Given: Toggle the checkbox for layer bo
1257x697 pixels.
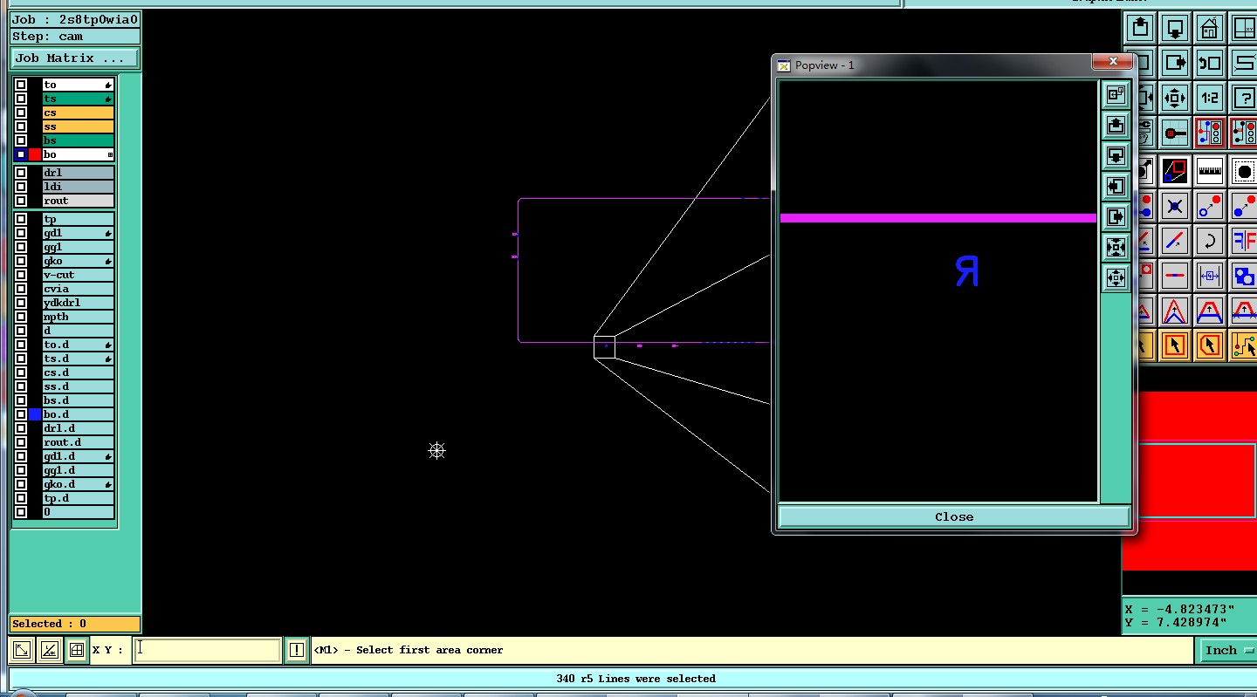Looking at the screenshot, I should [21, 154].
